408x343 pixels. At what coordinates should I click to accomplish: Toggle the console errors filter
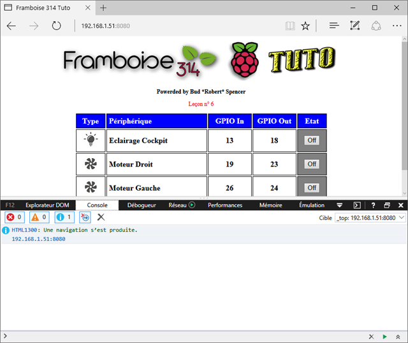pyautogui.click(x=15, y=217)
